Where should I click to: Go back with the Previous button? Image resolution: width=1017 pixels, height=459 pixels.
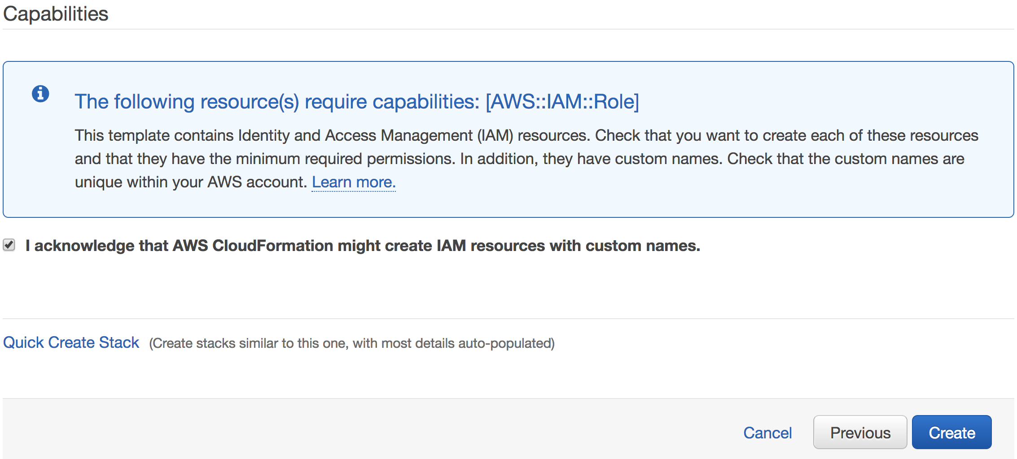pyautogui.click(x=860, y=433)
